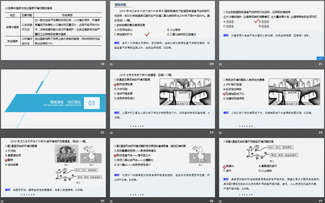Select slide 20 thumbnail with question one

click(162, 31)
